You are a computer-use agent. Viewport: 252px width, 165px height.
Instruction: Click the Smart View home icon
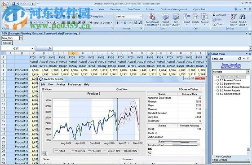pos(239,59)
